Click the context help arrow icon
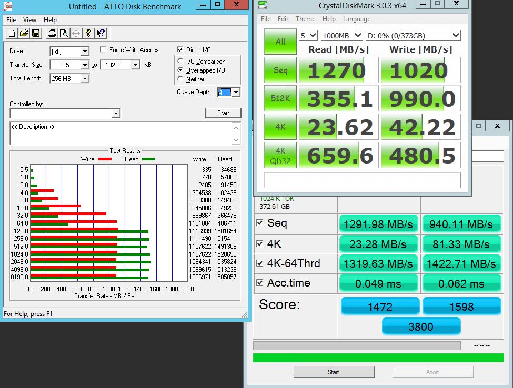 click(x=101, y=34)
